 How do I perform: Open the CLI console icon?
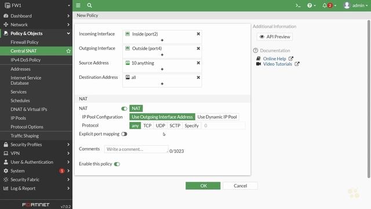298,5
